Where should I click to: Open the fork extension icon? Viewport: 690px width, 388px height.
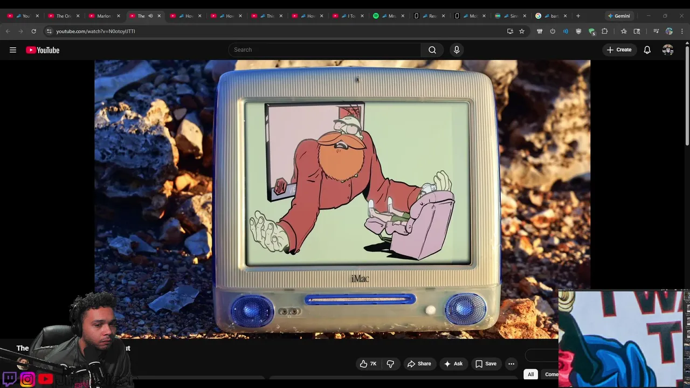coord(540,31)
